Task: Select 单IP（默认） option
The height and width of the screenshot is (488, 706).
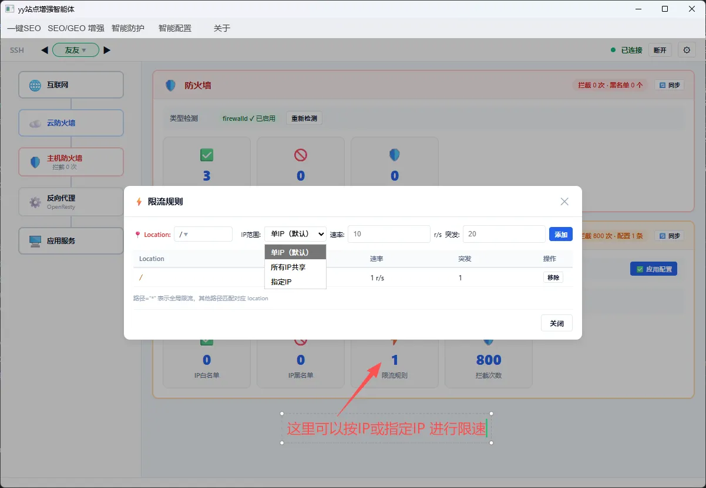Action: coord(295,252)
